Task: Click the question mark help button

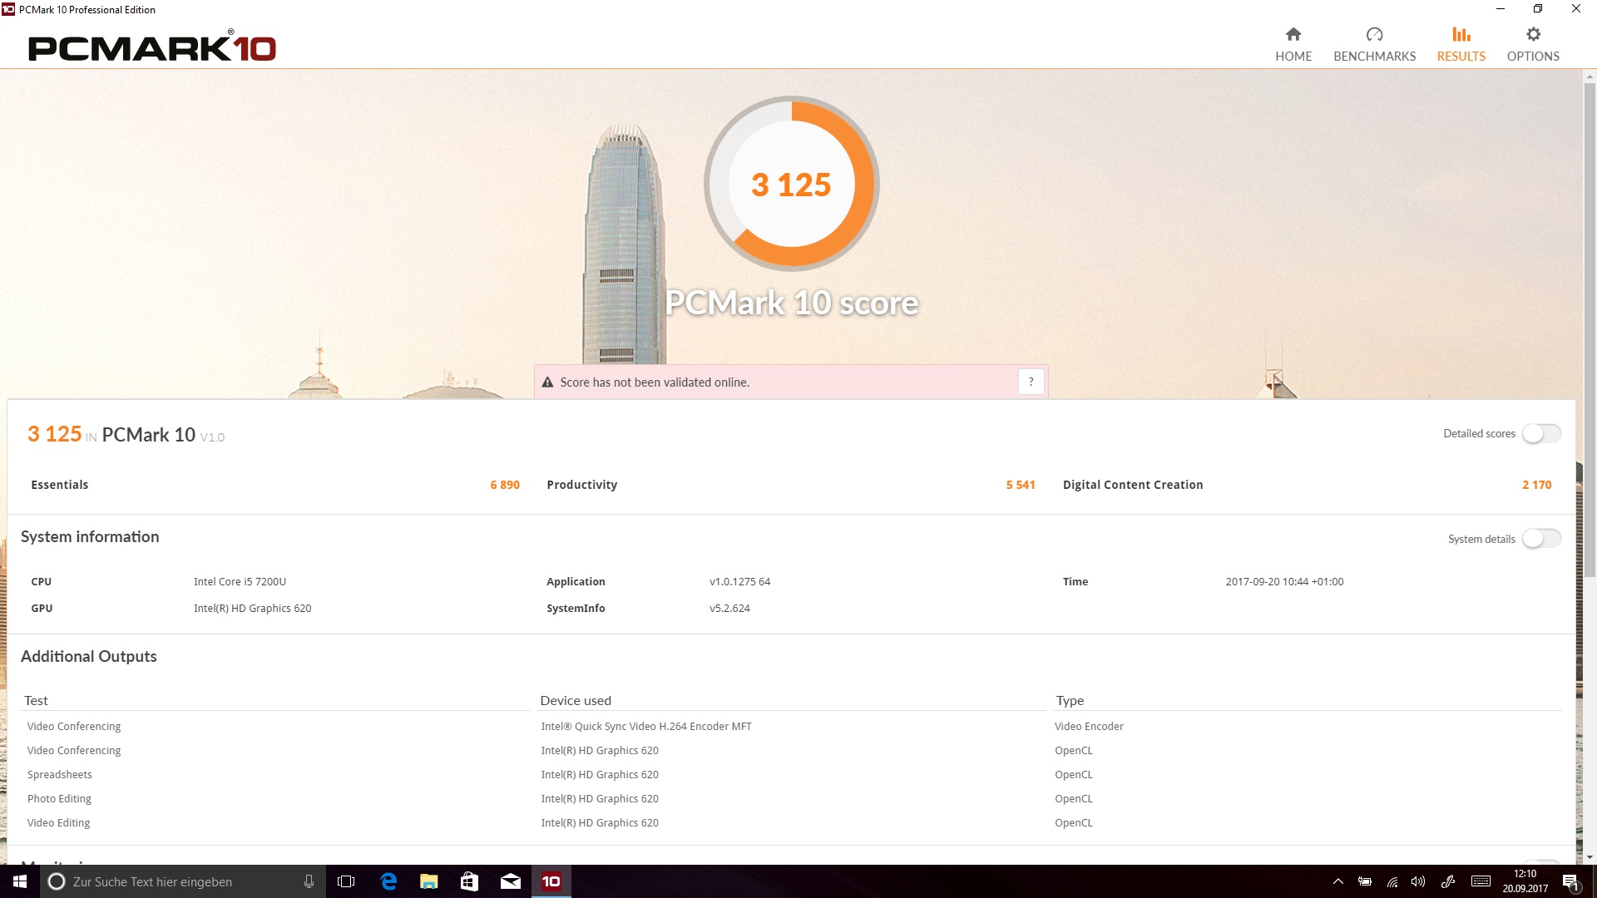Action: (x=1031, y=382)
